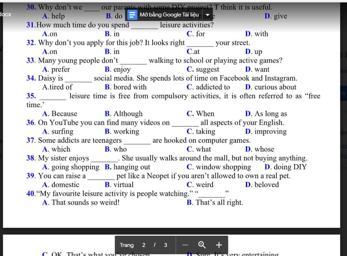Click answer A. surfing in question 36

[x=58, y=131]
